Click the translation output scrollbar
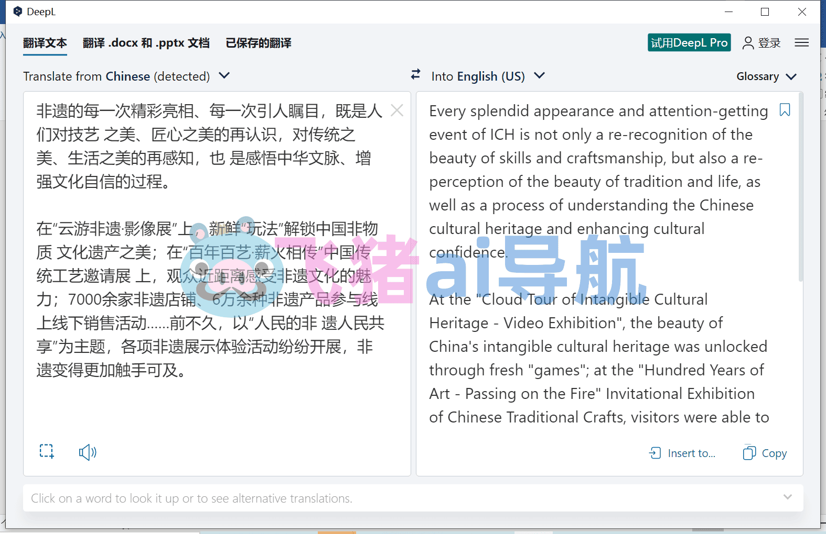The width and height of the screenshot is (826, 534). 800,187
